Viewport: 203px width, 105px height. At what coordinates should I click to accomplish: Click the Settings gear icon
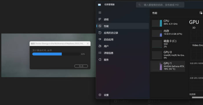click(100, 95)
